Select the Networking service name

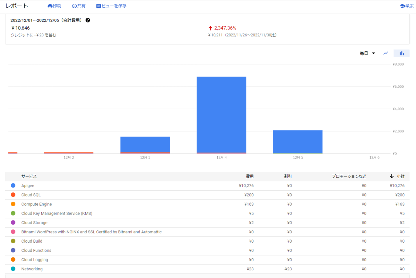click(32, 269)
